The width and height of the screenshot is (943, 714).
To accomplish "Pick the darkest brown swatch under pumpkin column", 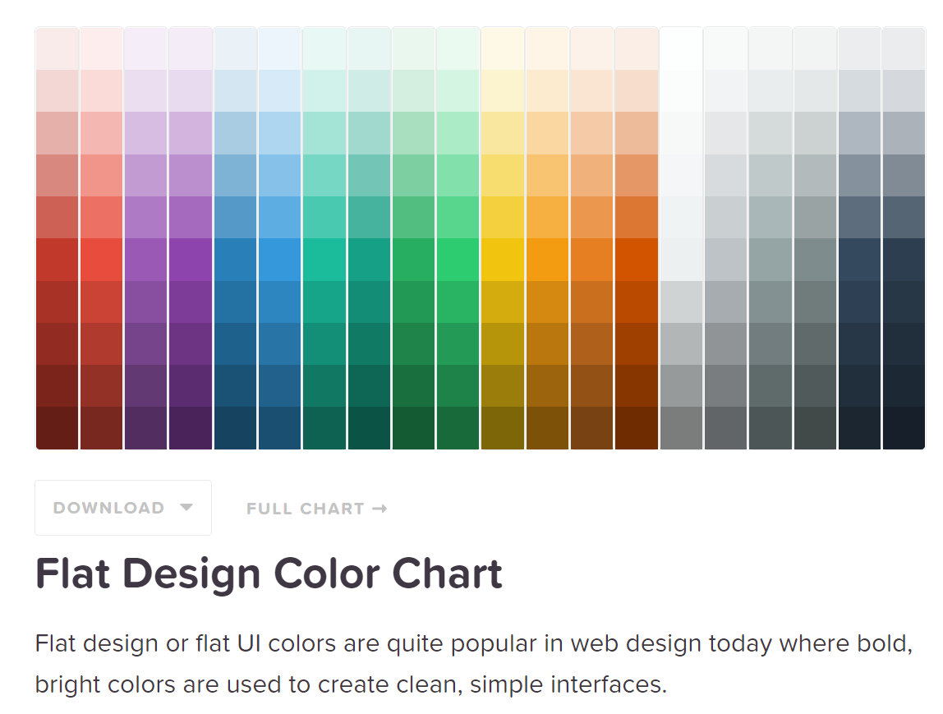I will click(637, 428).
